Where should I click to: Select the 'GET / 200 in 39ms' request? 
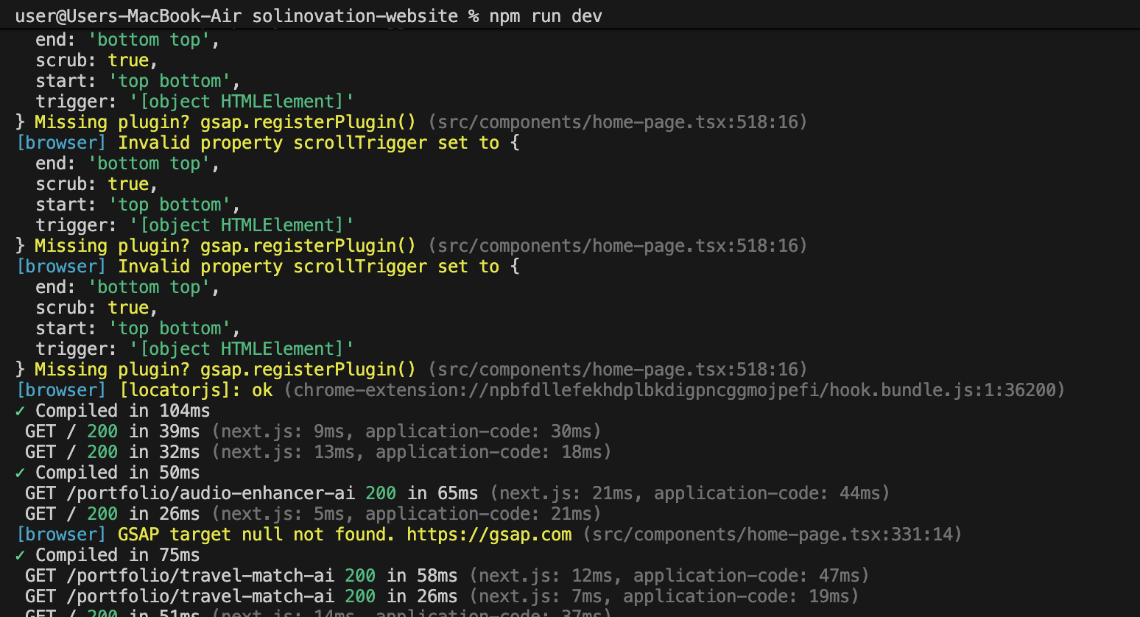point(113,431)
